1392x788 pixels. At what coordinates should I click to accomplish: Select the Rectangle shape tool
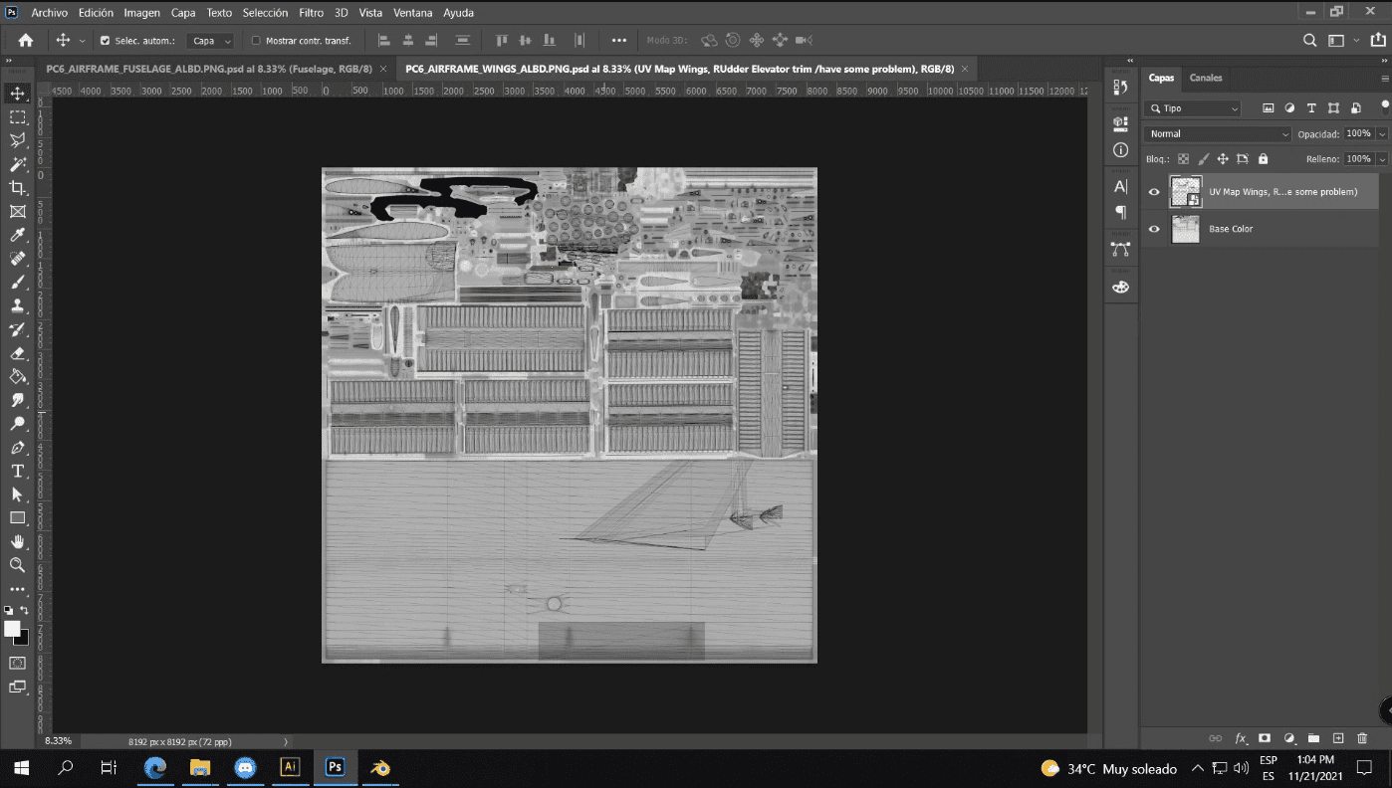coord(17,518)
